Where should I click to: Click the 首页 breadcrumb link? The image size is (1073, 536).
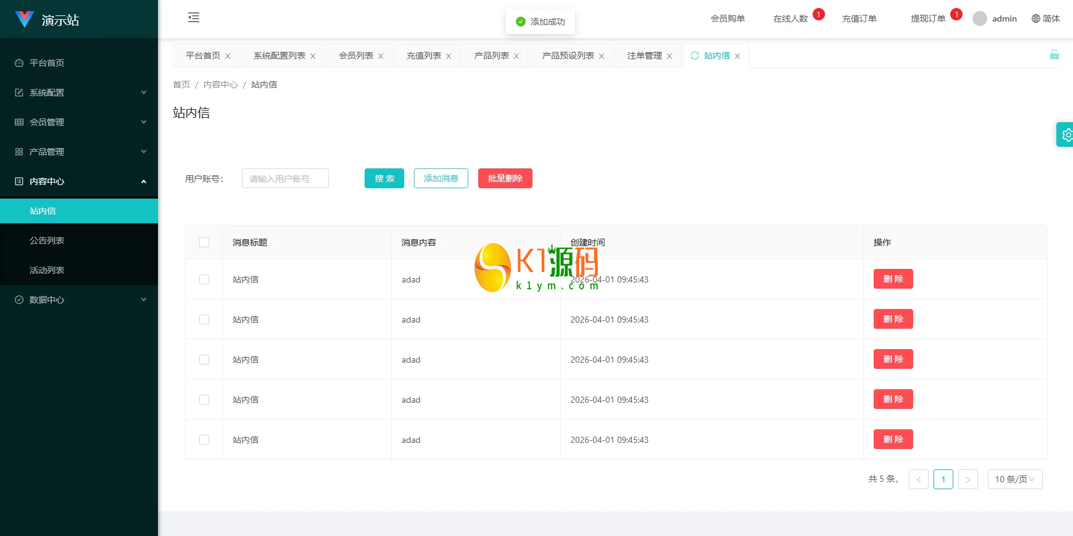click(x=181, y=85)
